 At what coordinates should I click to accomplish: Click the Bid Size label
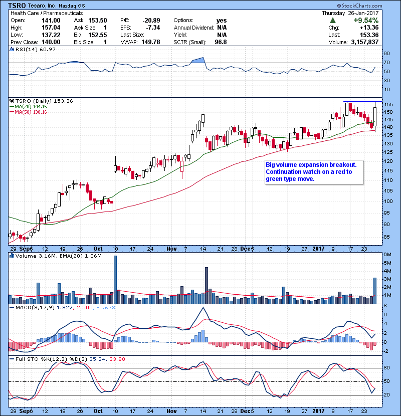[x=84, y=42]
